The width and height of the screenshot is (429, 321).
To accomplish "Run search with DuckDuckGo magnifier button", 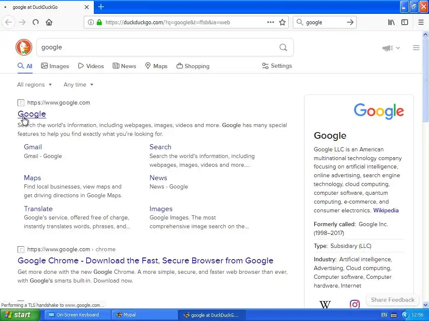I will pos(283,48).
